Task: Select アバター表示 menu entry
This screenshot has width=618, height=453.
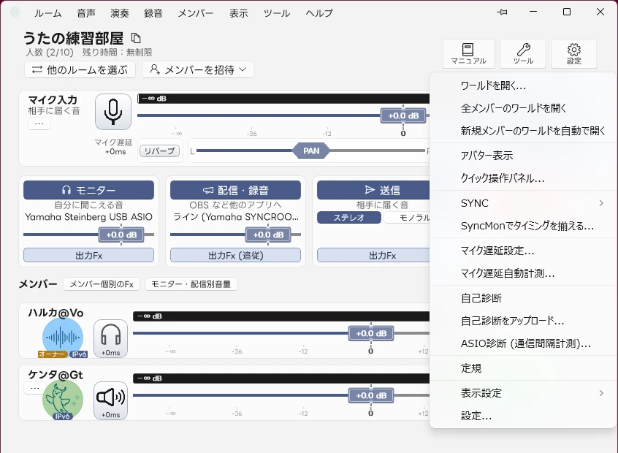Action: coord(522,156)
